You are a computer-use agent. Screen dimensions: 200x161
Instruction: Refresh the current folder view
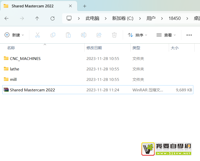point(52,18)
